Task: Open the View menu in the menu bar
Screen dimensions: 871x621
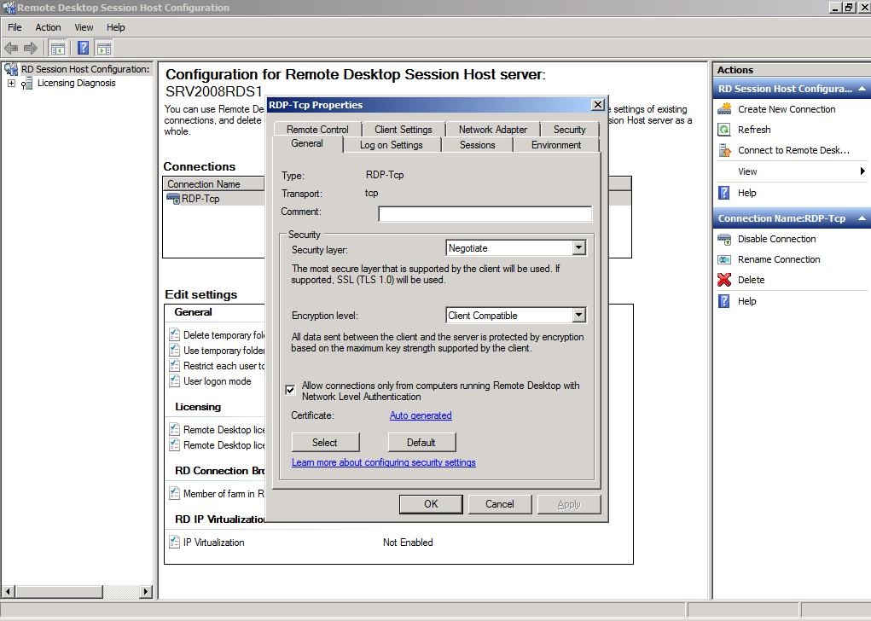Action: (x=84, y=27)
